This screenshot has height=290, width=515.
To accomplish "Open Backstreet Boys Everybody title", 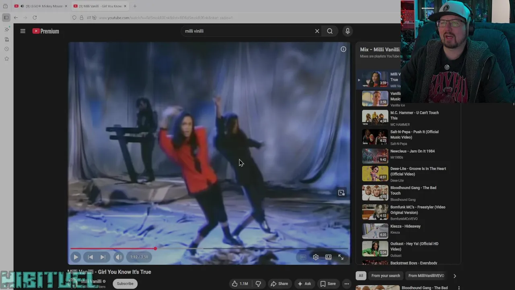I will (414, 263).
